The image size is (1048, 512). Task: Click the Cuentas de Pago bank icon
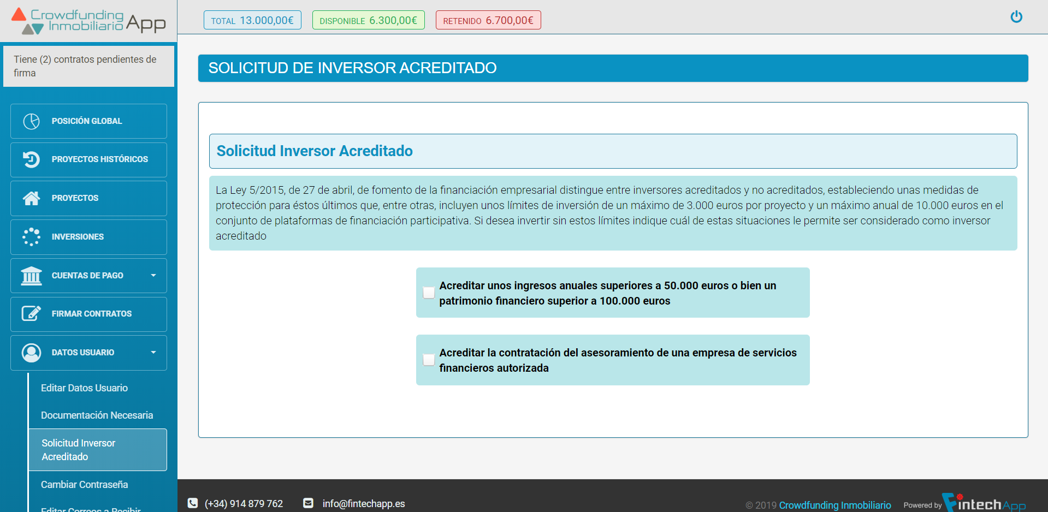[31, 276]
